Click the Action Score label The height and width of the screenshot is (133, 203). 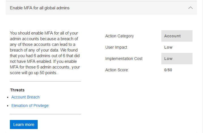(116, 70)
